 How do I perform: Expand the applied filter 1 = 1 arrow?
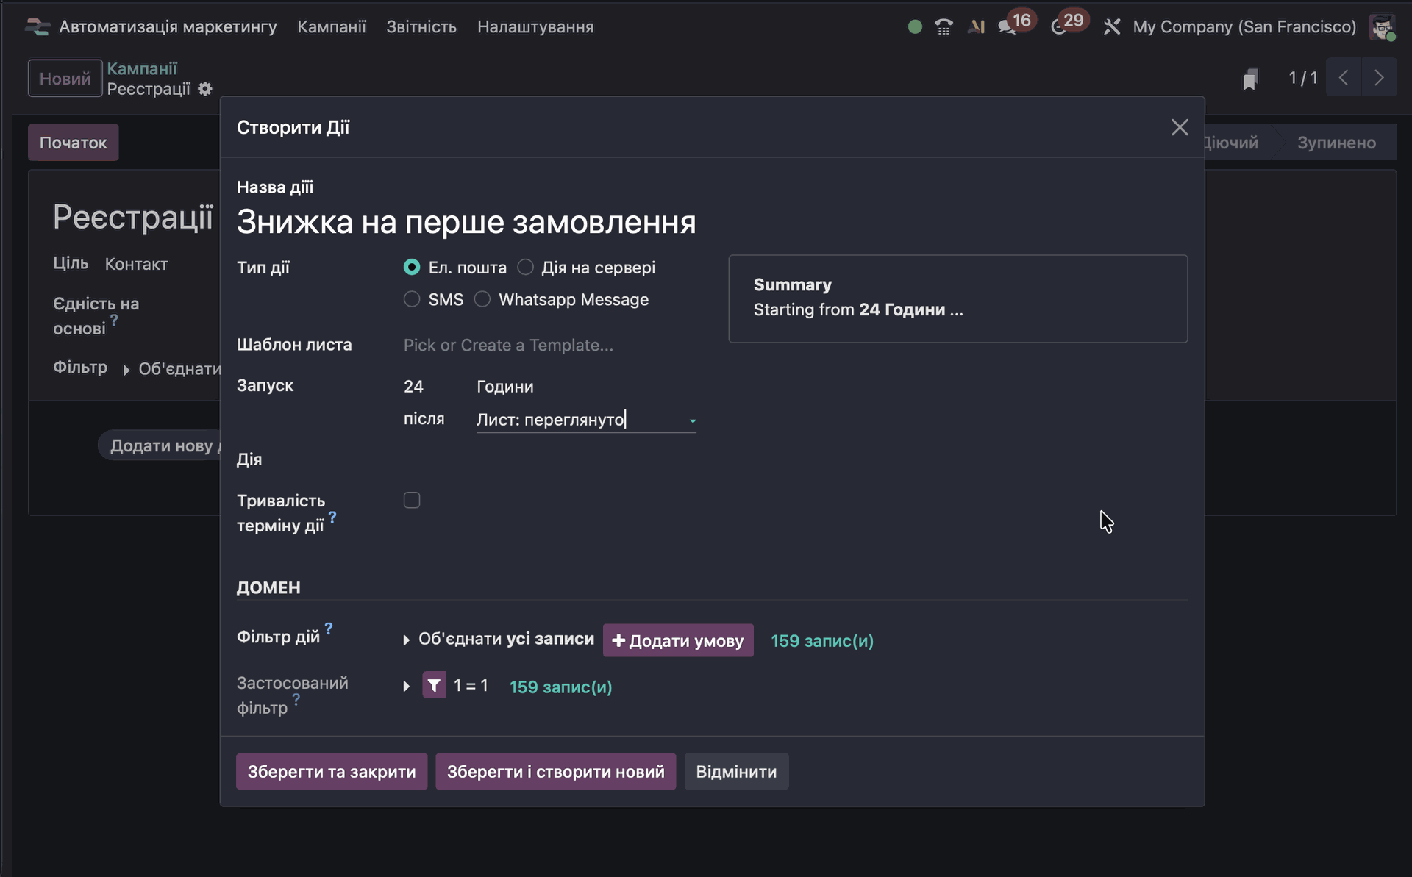(406, 687)
